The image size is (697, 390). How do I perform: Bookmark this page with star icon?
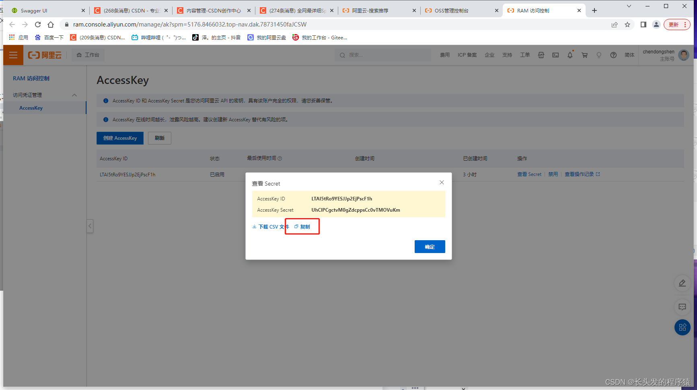[x=627, y=25]
